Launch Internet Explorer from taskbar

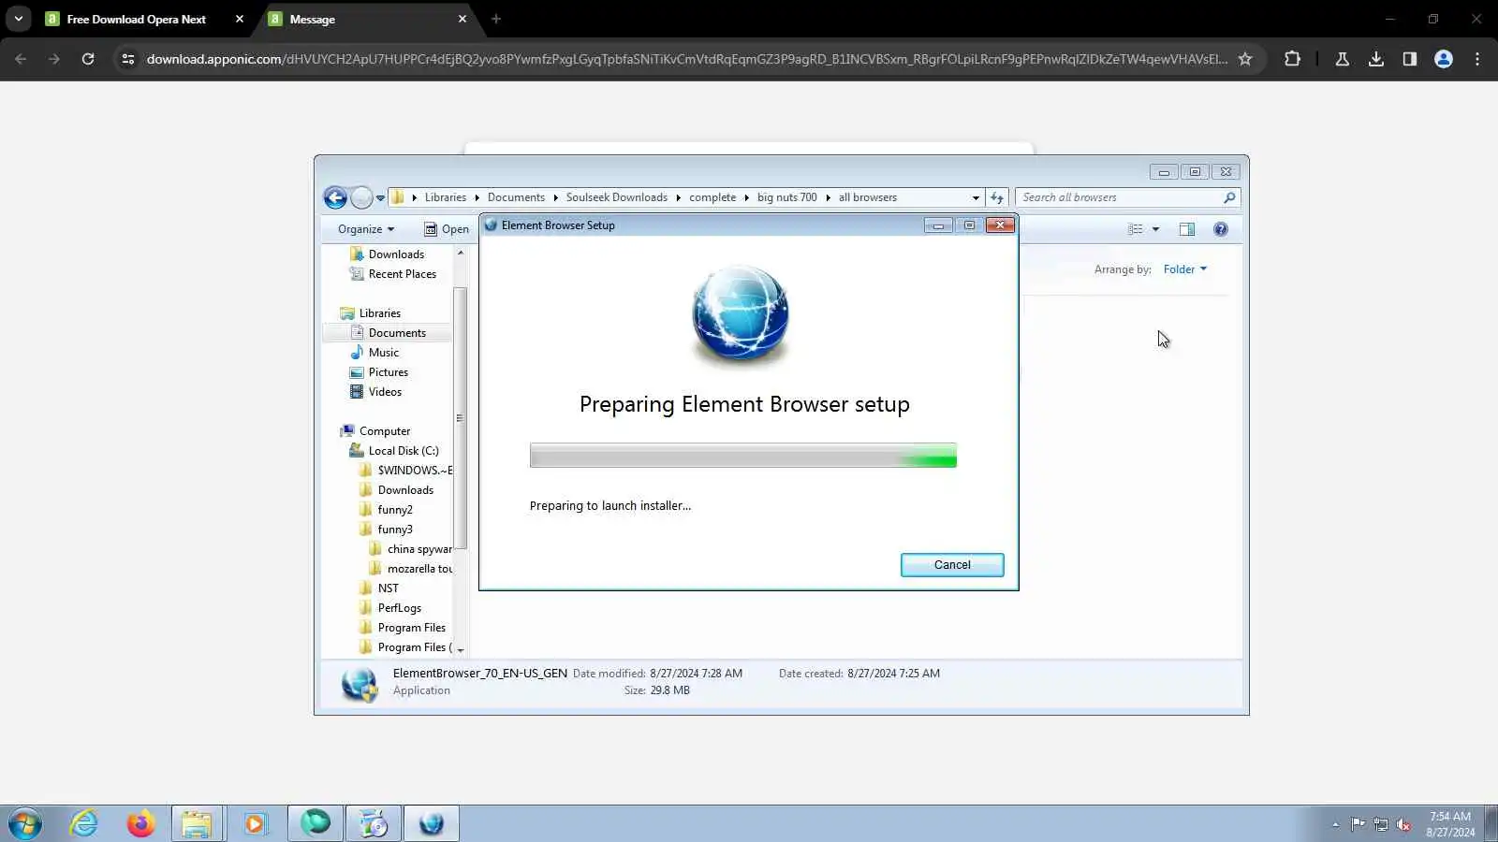click(84, 824)
